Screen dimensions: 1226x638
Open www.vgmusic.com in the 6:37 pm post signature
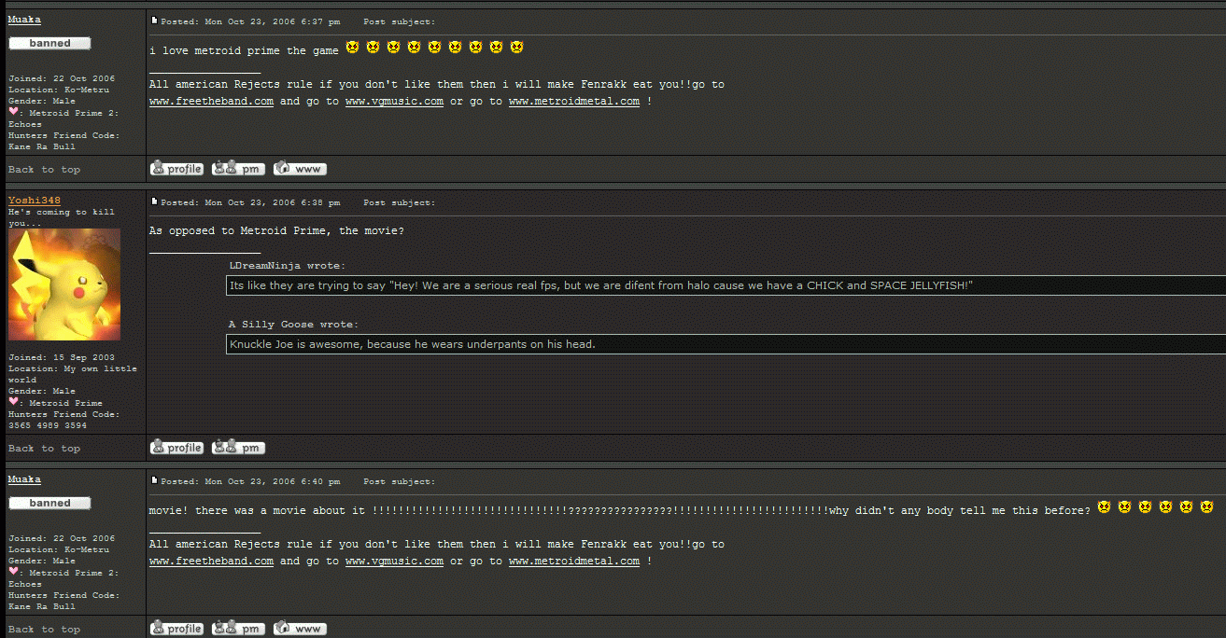pos(394,102)
